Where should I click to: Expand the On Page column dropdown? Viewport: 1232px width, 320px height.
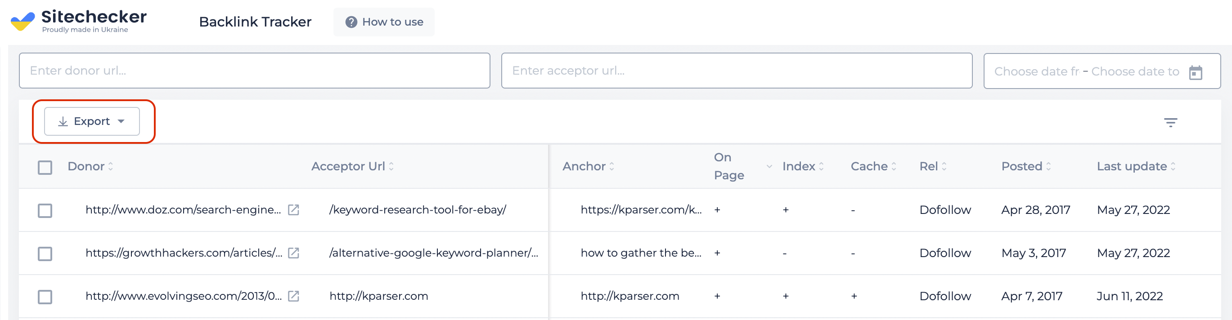769,167
